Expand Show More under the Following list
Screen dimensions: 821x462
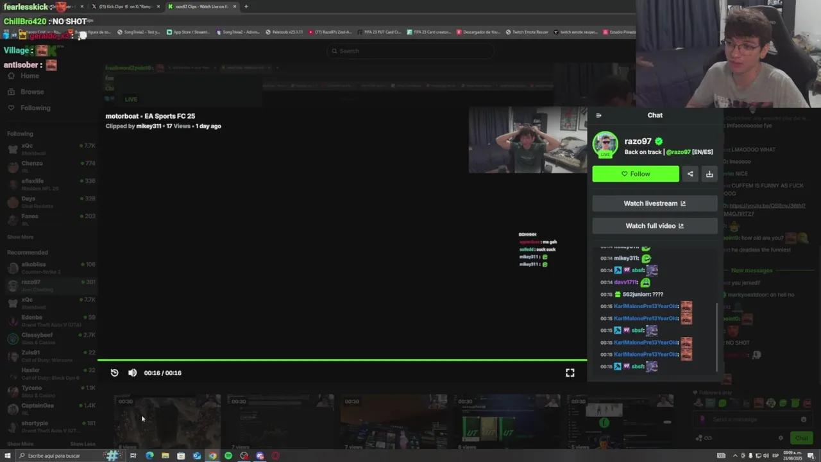click(x=20, y=237)
